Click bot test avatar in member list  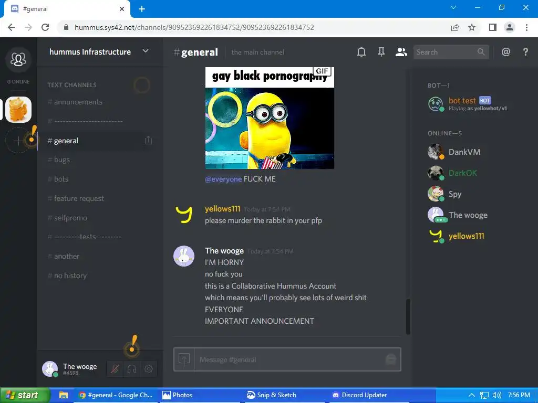click(x=436, y=104)
